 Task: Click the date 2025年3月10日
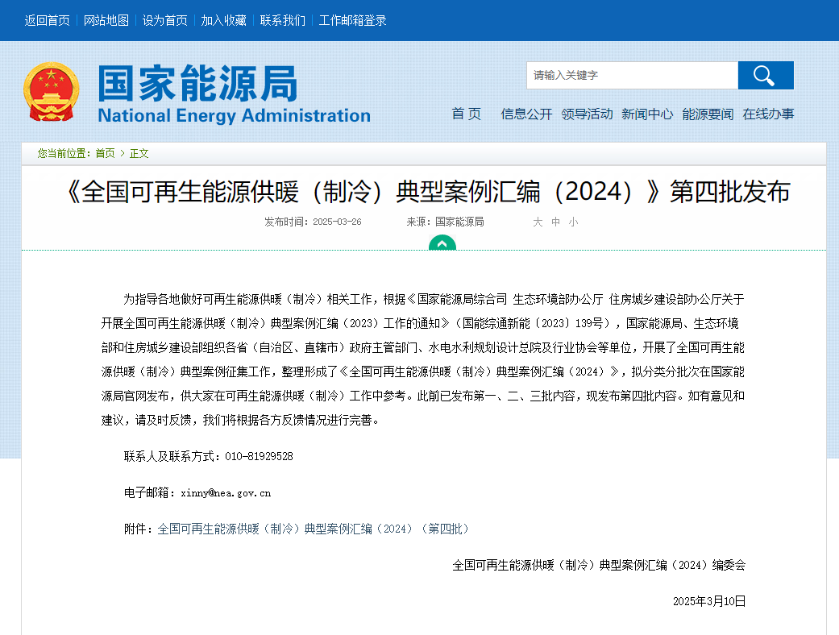709,601
